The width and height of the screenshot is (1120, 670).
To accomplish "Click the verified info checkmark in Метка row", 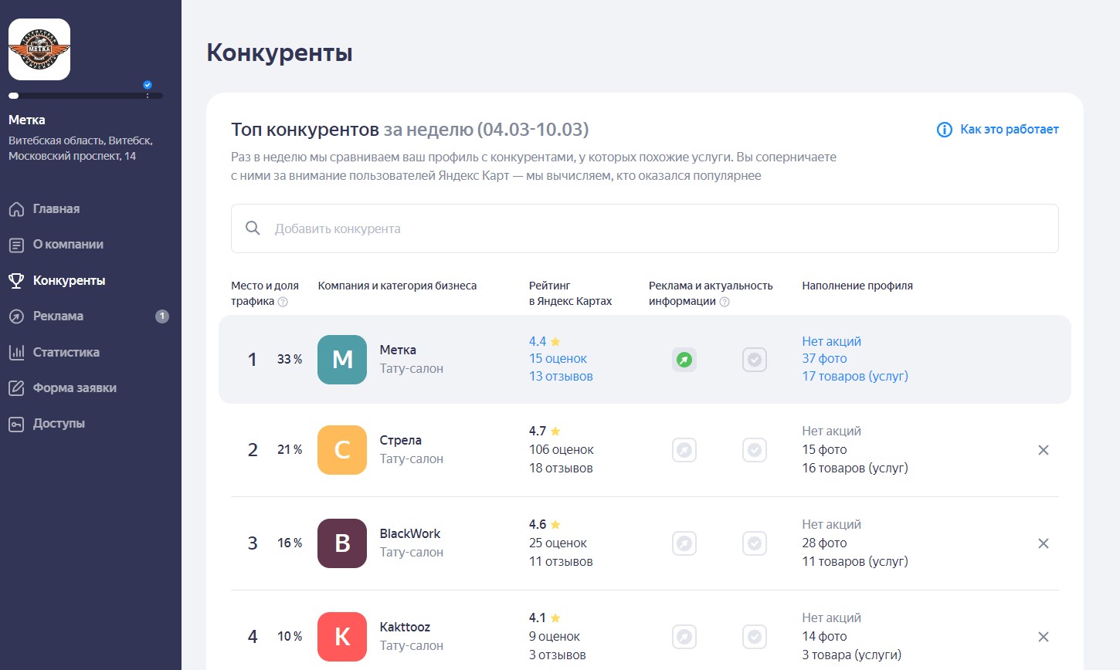I will pos(755,360).
